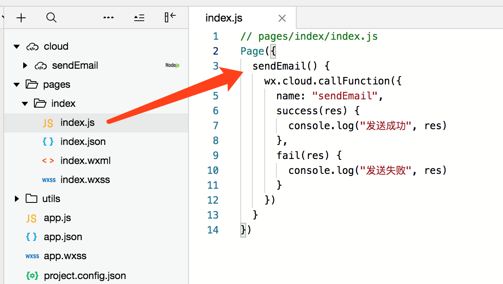Open index.json in the file tree
503x284 pixels.
click(83, 142)
